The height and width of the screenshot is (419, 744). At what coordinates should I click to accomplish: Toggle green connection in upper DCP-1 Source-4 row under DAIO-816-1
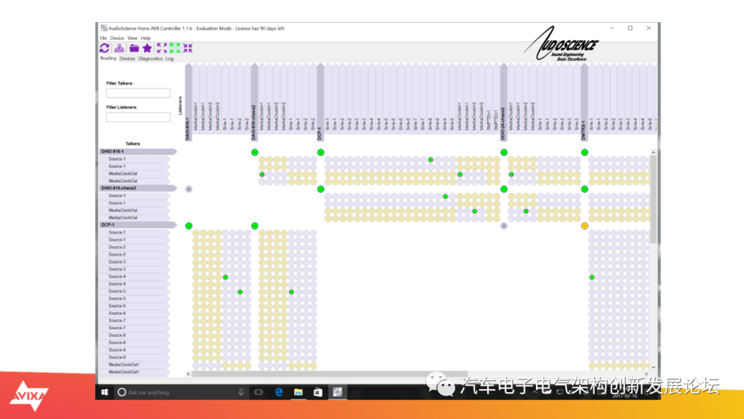[225, 277]
